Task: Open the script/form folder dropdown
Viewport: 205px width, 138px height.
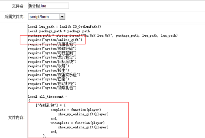Action: tap(47, 17)
